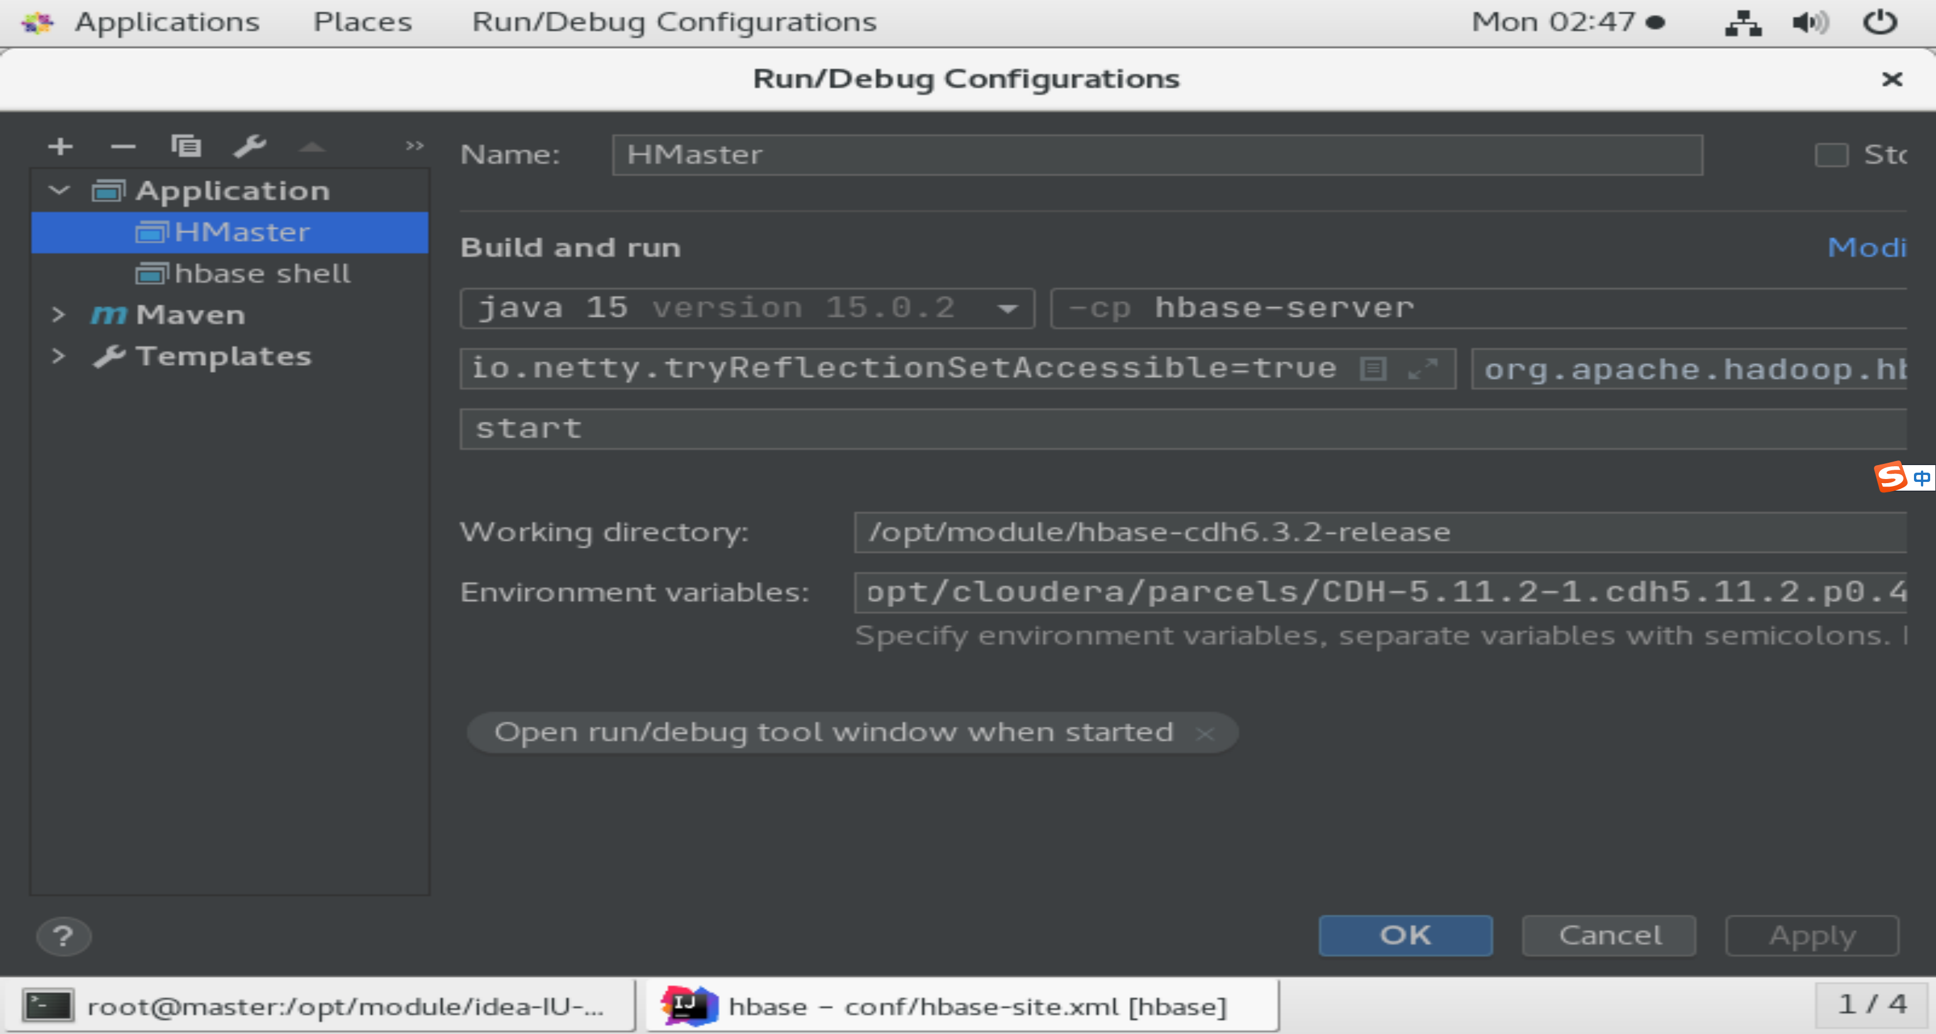
Task: Toggle the Store as project file checkbox
Action: click(1831, 155)
